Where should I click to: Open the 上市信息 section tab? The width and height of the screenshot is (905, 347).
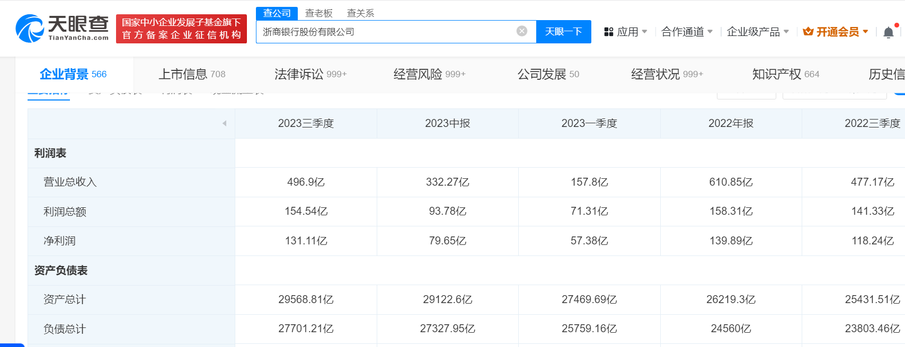pos(192,74)
